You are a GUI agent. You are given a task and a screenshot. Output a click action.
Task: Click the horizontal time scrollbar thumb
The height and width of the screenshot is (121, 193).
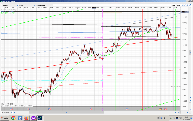[x=66, y=112]
